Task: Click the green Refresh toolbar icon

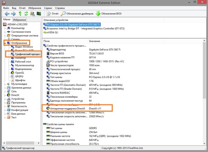Action: [x=26, y=14]
